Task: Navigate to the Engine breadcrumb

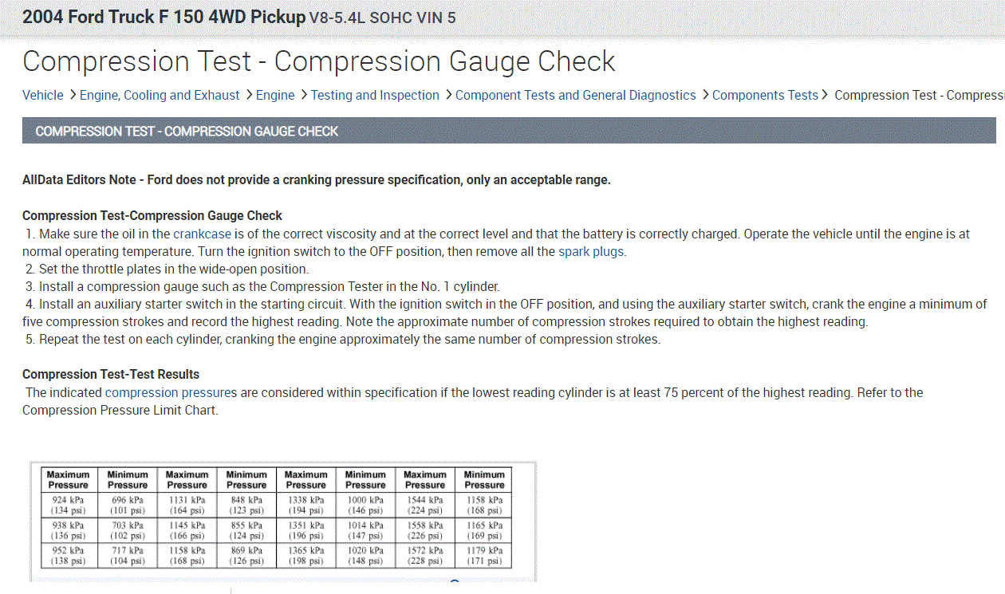Action: click(275, 95)
